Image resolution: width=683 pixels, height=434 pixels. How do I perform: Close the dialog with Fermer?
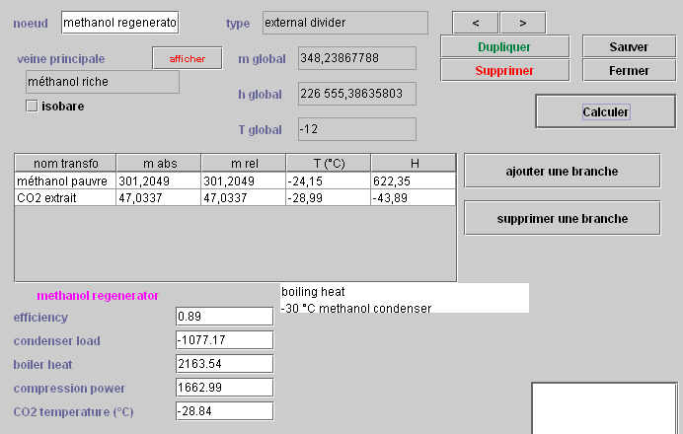(629, 70)
